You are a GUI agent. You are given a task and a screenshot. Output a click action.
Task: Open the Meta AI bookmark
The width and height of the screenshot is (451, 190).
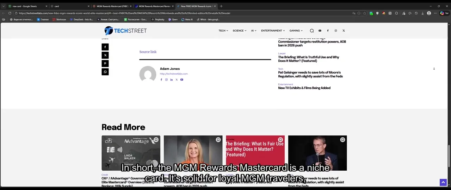pyautogui.click(x=187, y=19)
